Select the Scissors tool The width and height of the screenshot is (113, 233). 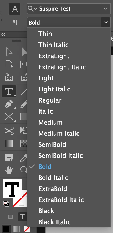[x=9, y=130]
